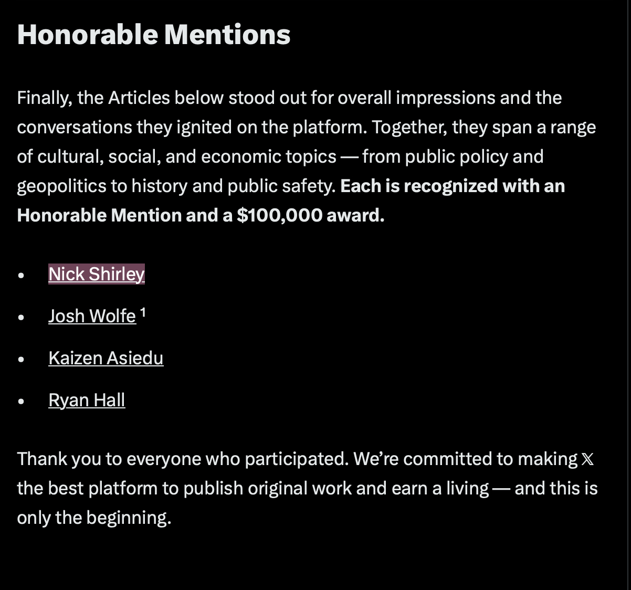Click the bold $100,000 award text
631x590 pixels.
(310, 215)
